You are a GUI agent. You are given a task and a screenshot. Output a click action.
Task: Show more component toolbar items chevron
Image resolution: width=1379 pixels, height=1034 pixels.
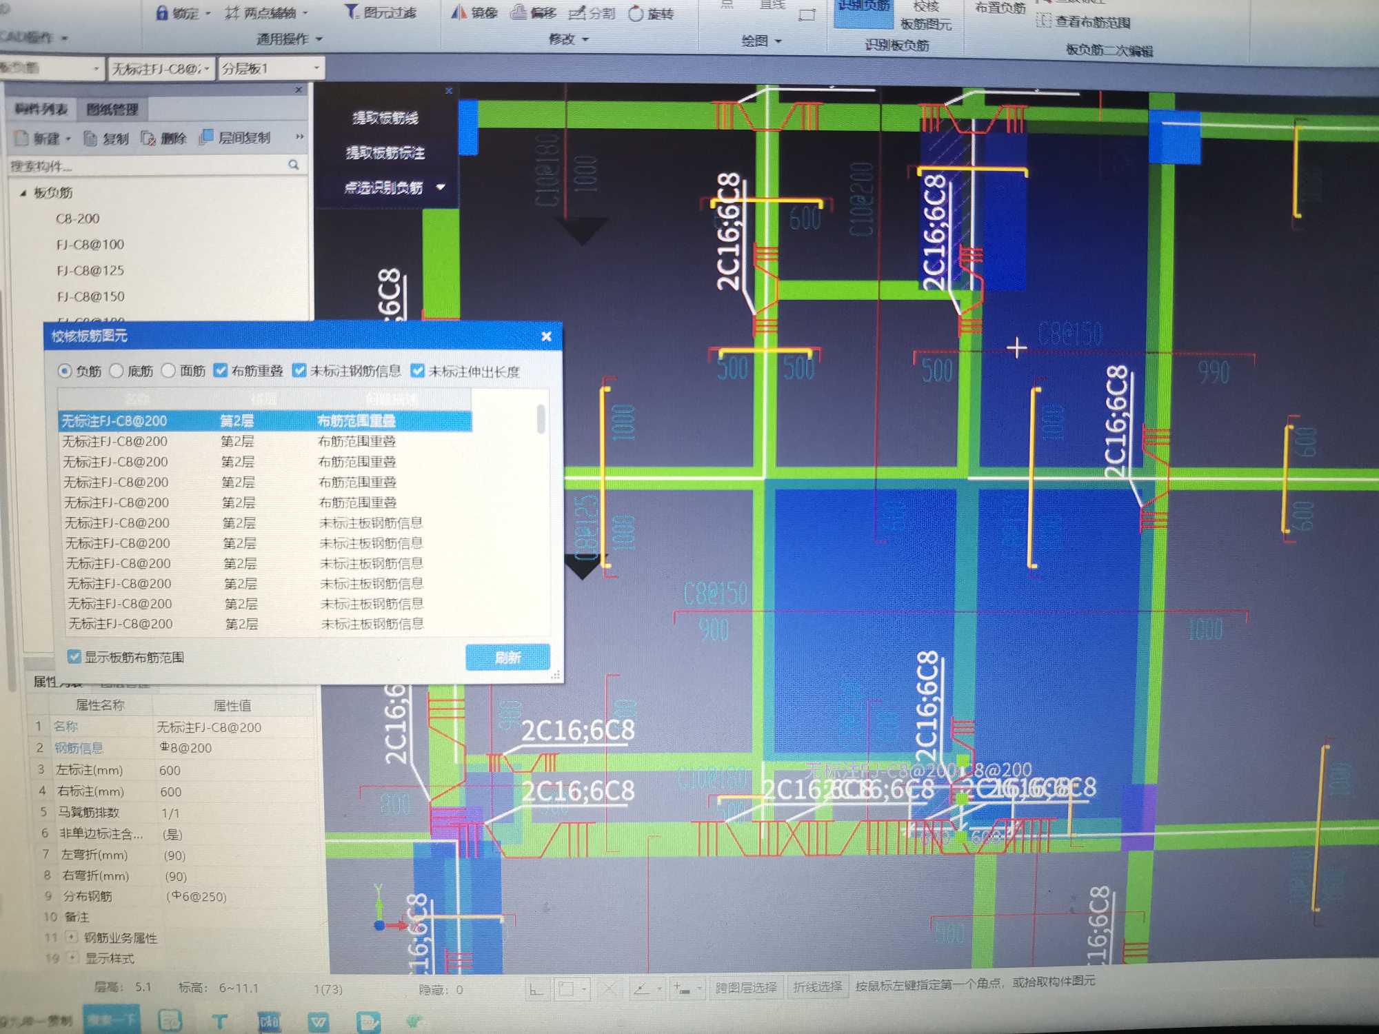click(299, 136)
